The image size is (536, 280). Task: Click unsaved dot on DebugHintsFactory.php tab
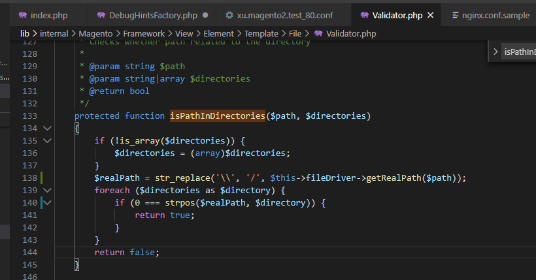(205, 15)
